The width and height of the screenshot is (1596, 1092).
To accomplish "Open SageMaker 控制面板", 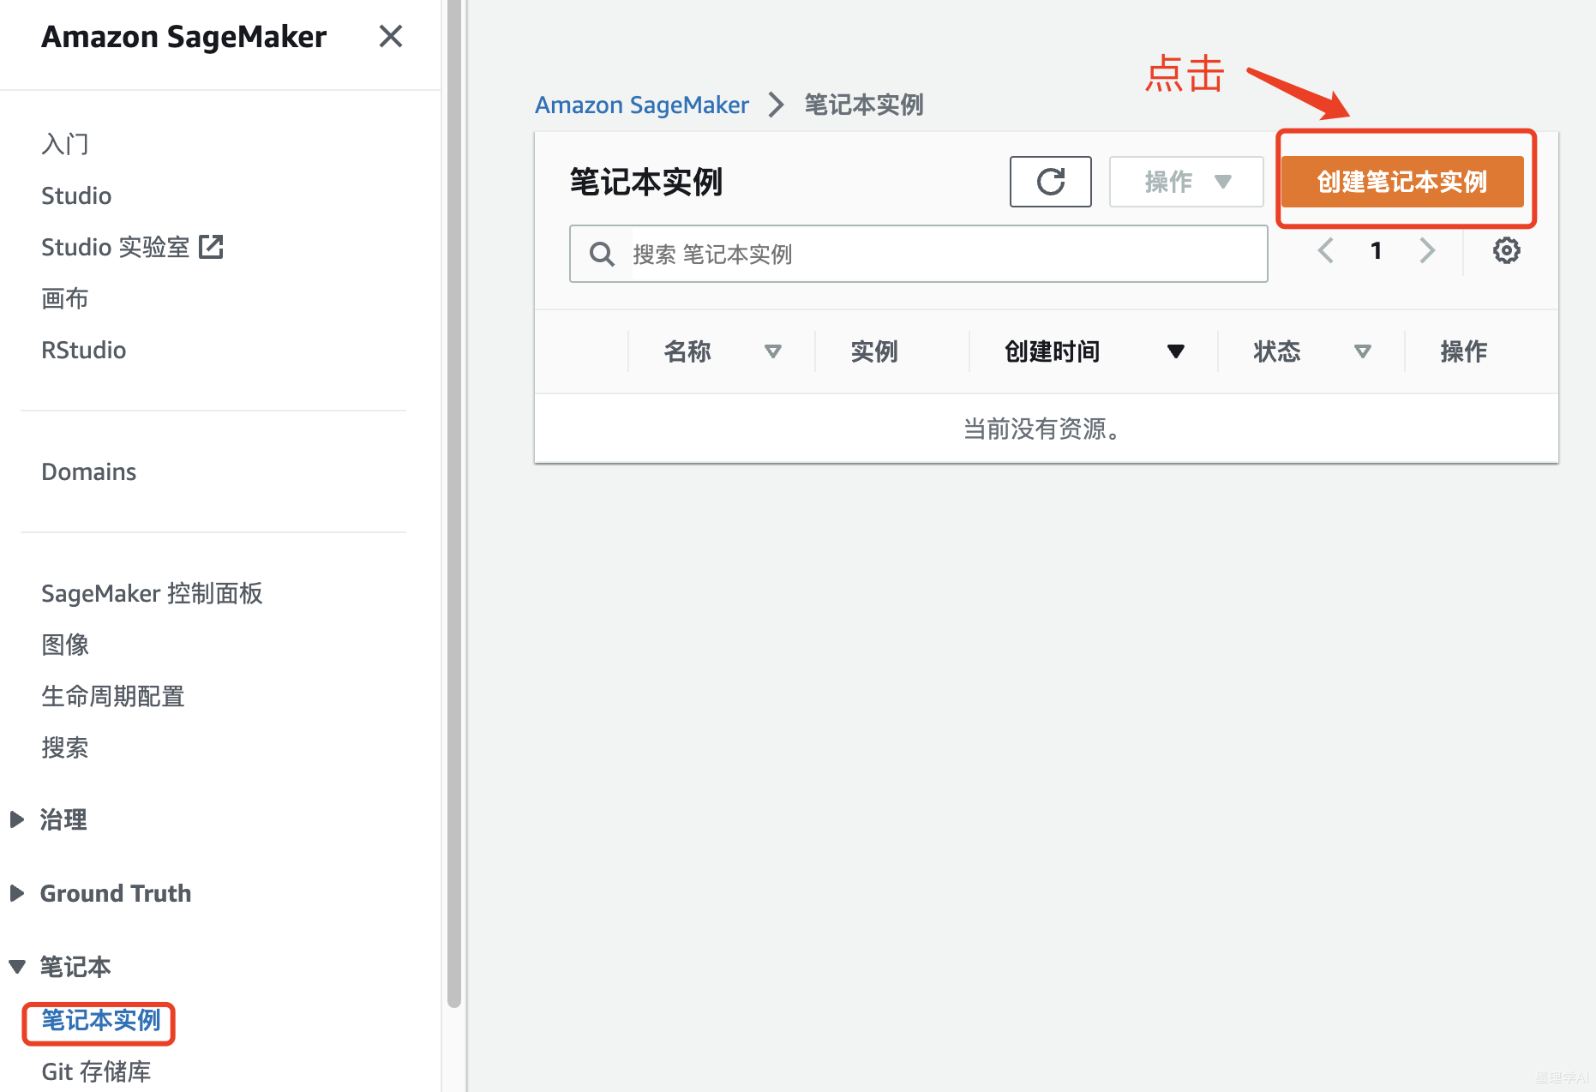I will point(152,593).
